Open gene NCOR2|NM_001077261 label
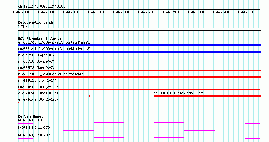Viewport: 269px width, 142px height. click(x=34, y=135)
